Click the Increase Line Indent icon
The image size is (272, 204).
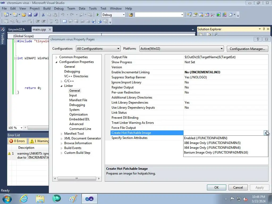click(43, 21)
